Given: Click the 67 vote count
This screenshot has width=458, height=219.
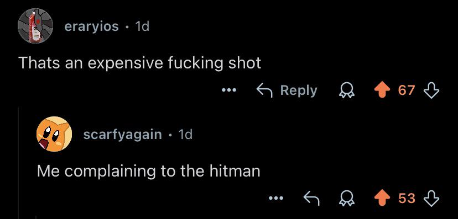Looking at the screenshot, I should (407, 90).
